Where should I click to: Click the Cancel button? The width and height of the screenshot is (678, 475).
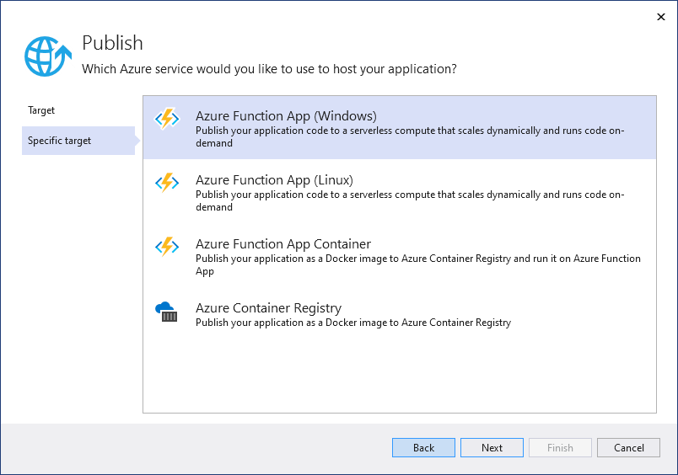628,448
